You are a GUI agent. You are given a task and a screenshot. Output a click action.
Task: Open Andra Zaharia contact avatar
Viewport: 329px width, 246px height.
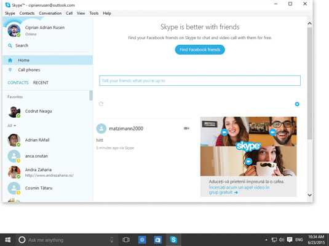[x=14, y=172]
